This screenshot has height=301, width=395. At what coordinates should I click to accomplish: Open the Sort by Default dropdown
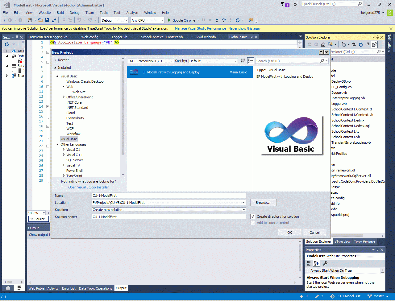(x=213, y=61)
